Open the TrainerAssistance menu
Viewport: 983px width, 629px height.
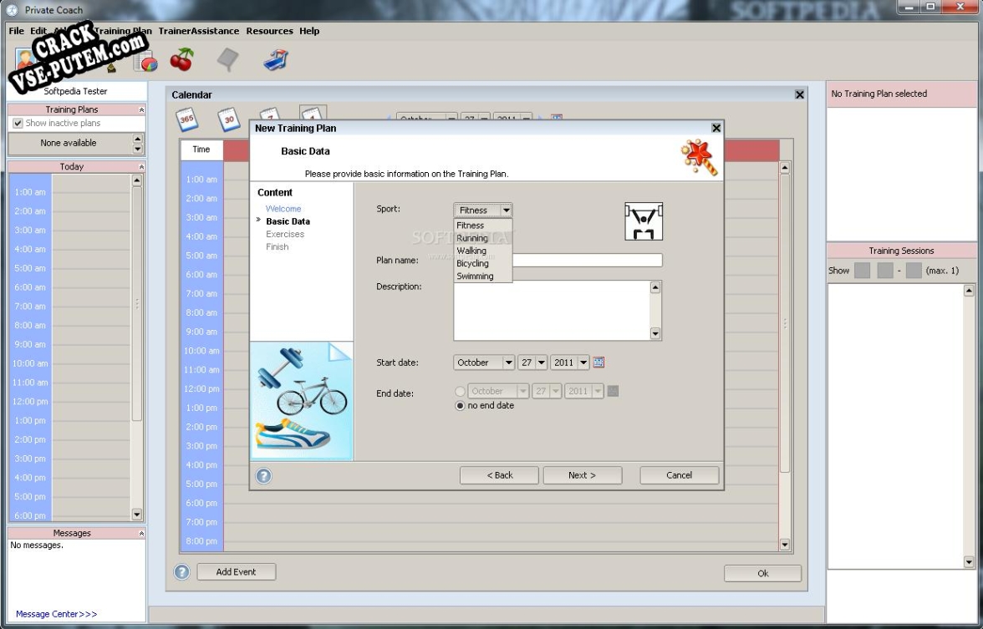click(199, 31)
